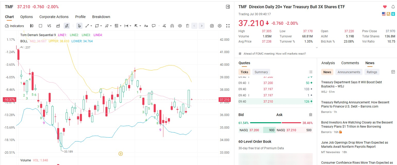
Task: Open the Corporate Actions tab
Action: click(x=54, y=17)
